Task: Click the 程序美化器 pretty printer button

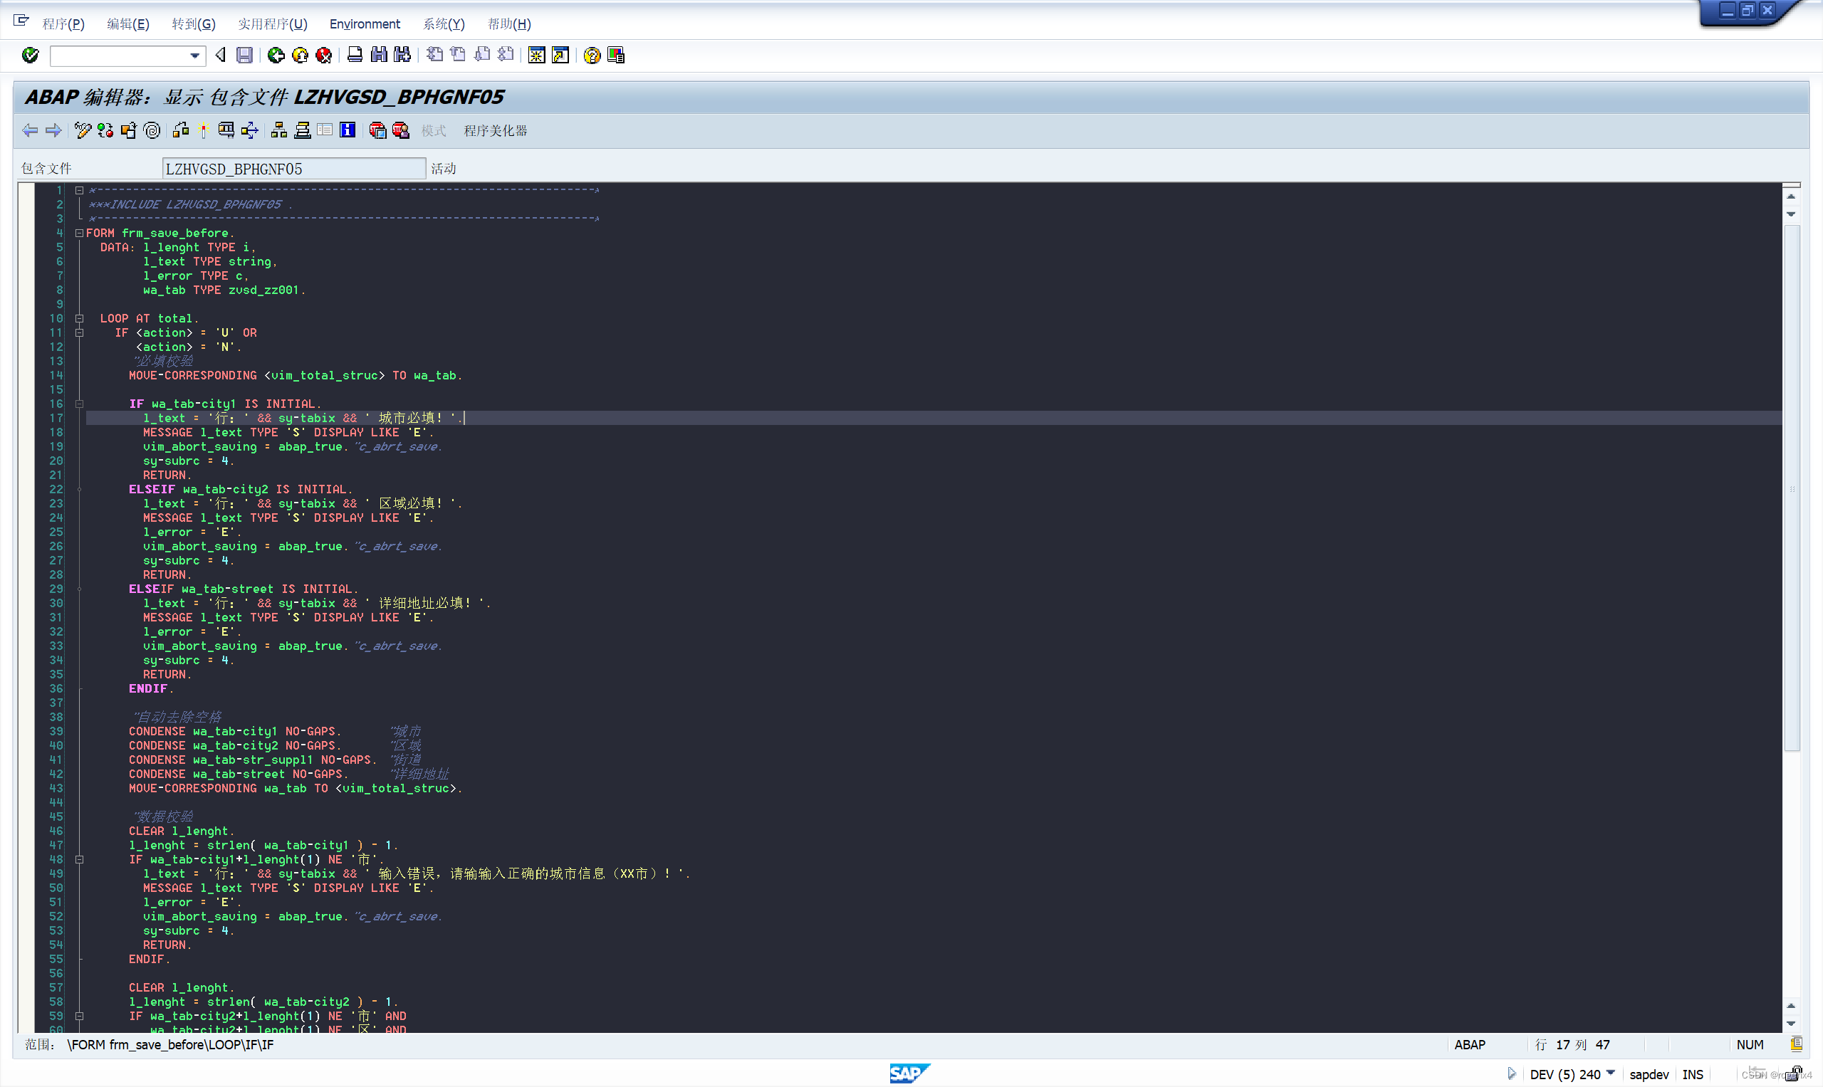Action: (496, 130)
